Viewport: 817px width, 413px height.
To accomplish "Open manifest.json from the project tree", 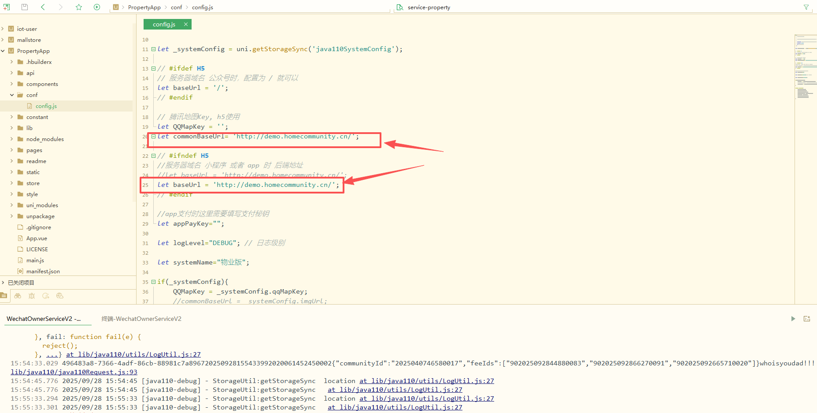I will click(x=43, y=271).
